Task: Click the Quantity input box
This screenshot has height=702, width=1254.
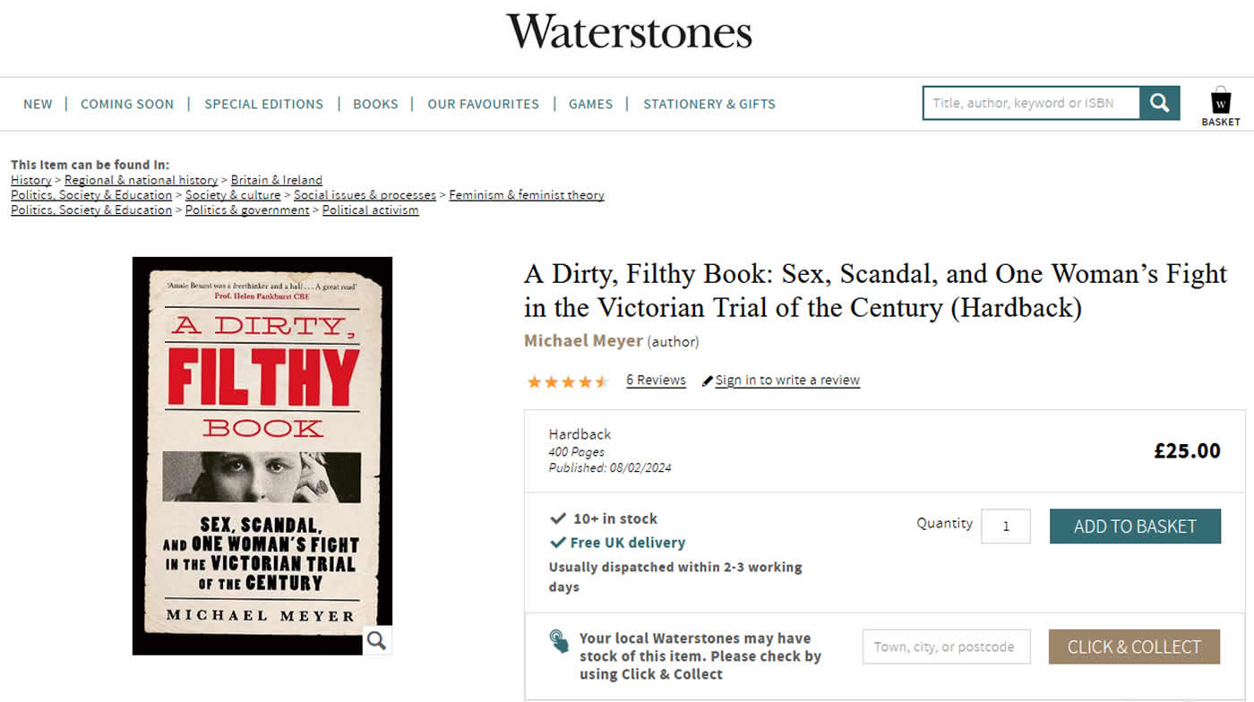Action: pos(1005,526)
